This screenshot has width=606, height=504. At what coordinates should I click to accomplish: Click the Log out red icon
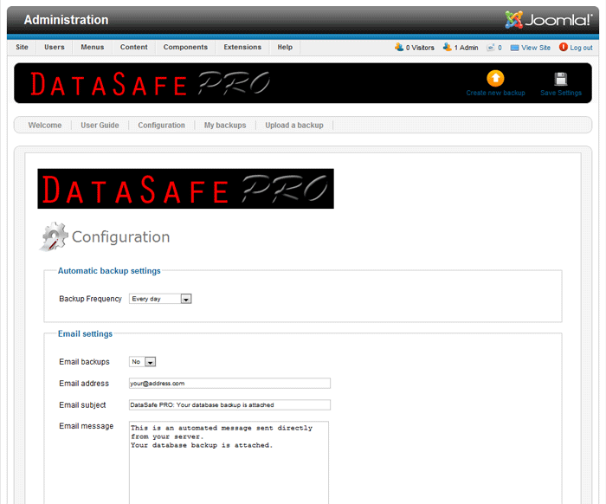[563, 47]
